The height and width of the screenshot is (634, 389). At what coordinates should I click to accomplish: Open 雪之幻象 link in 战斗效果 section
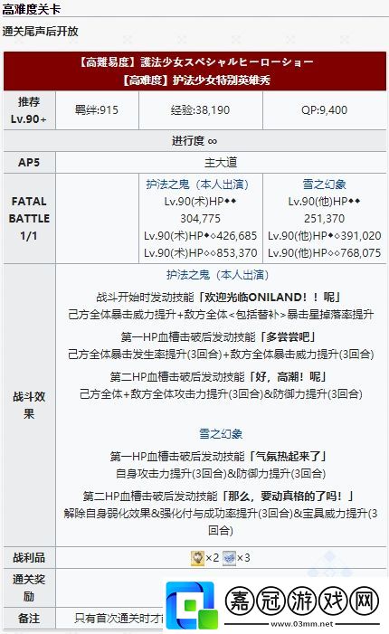[221, 434]
